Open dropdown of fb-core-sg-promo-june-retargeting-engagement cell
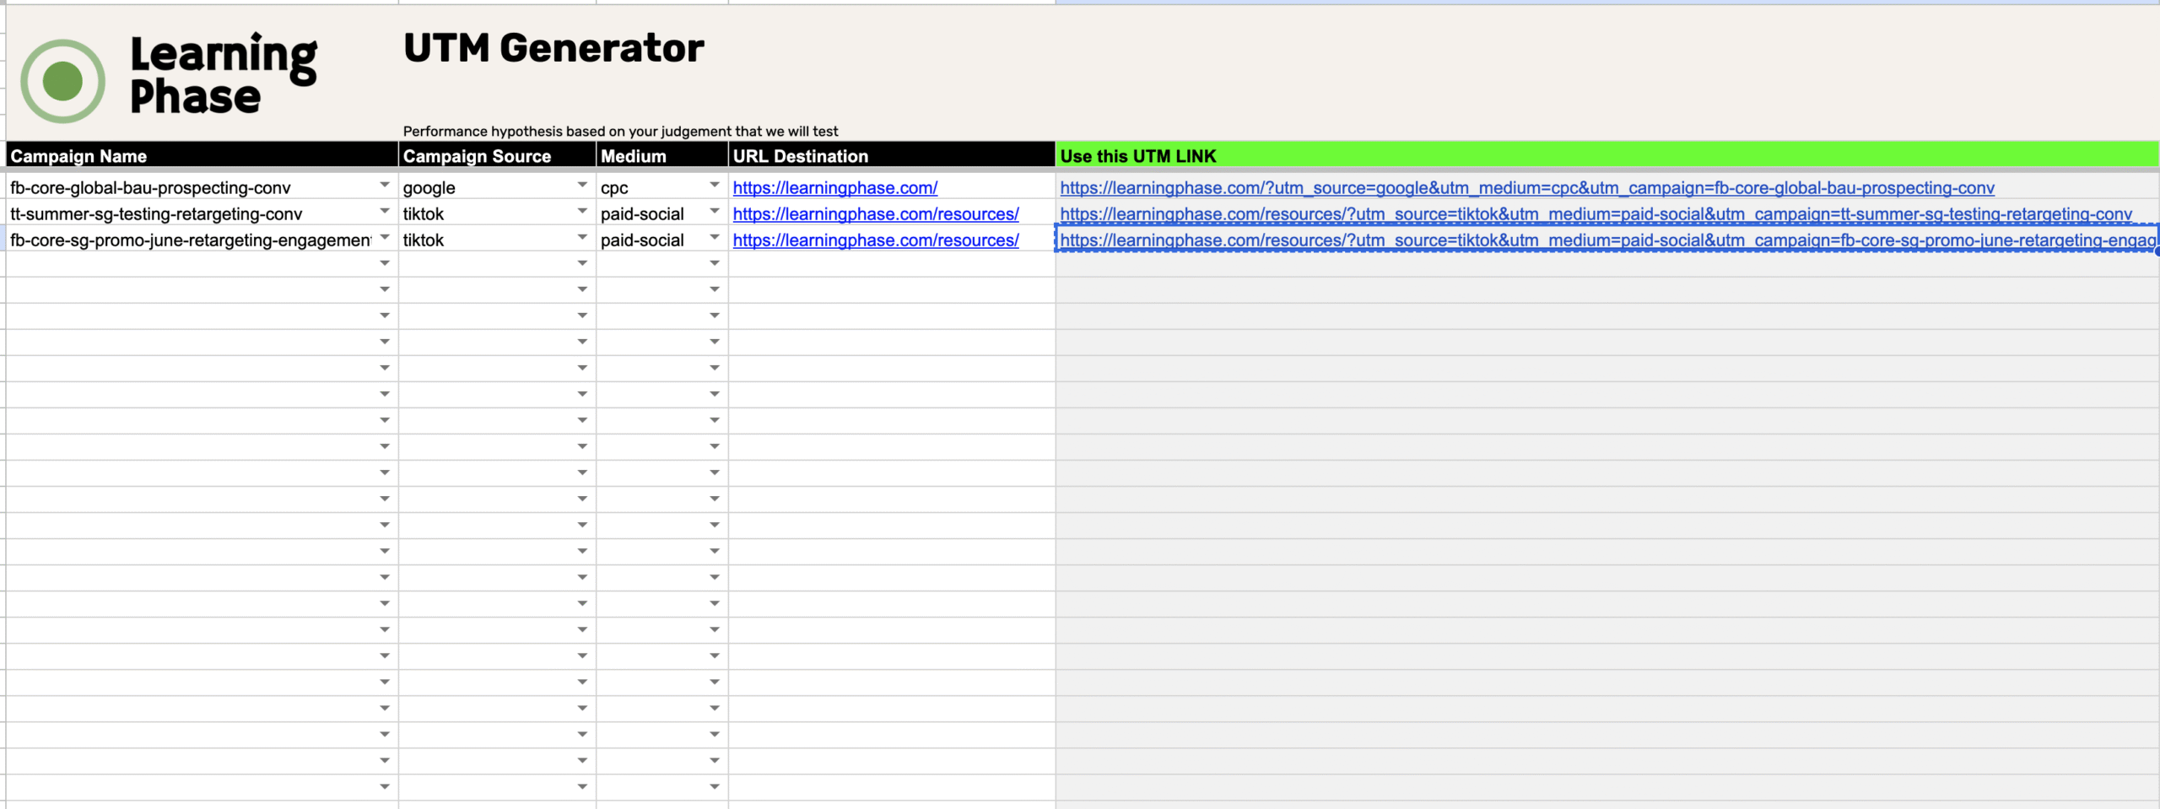The image size is (2160, 809). tap(385, 237)
